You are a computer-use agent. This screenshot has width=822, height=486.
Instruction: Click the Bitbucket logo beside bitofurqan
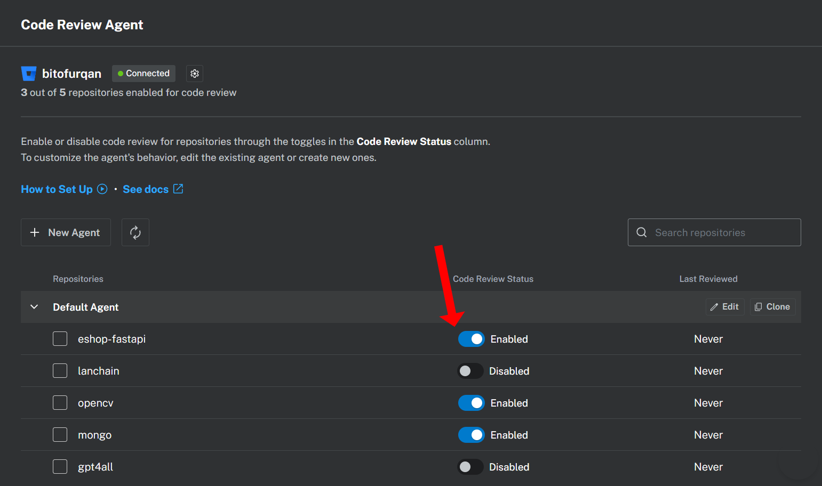(29, 74)
